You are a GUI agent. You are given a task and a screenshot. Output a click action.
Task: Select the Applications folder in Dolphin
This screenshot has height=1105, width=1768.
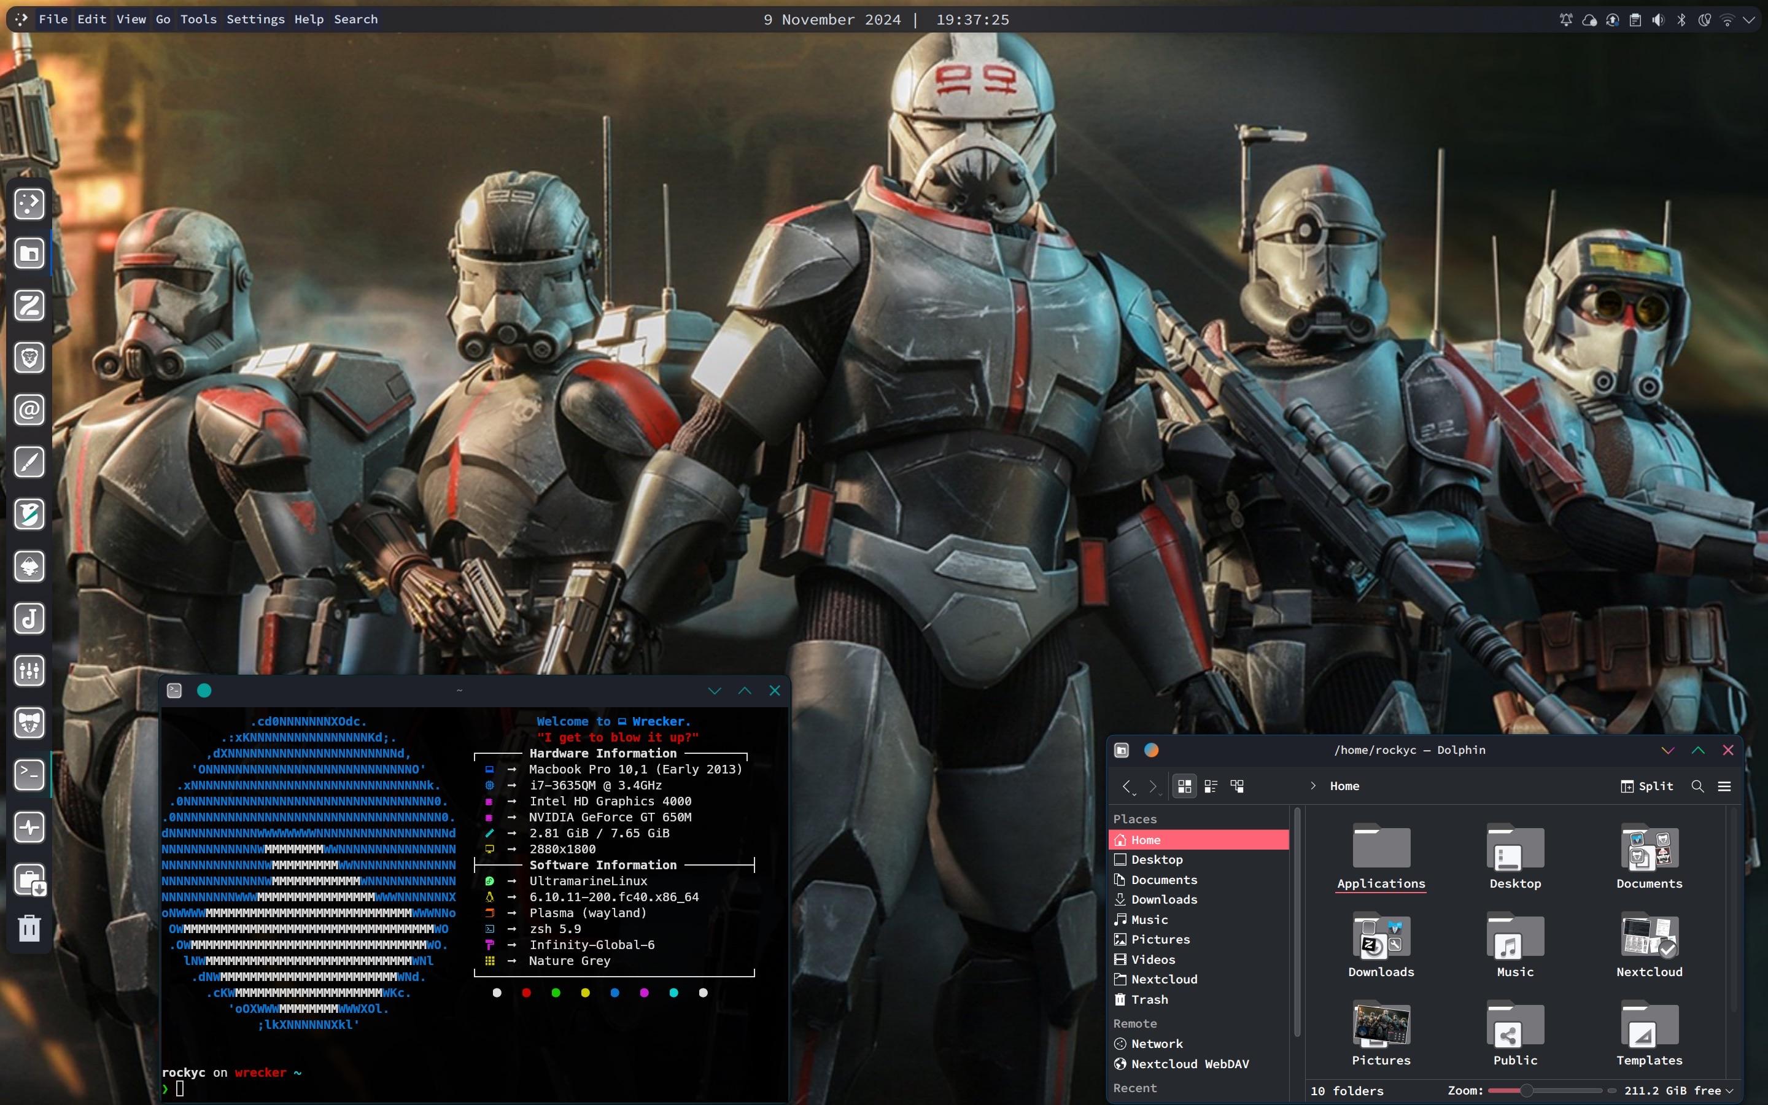(x=1381, y=857)
